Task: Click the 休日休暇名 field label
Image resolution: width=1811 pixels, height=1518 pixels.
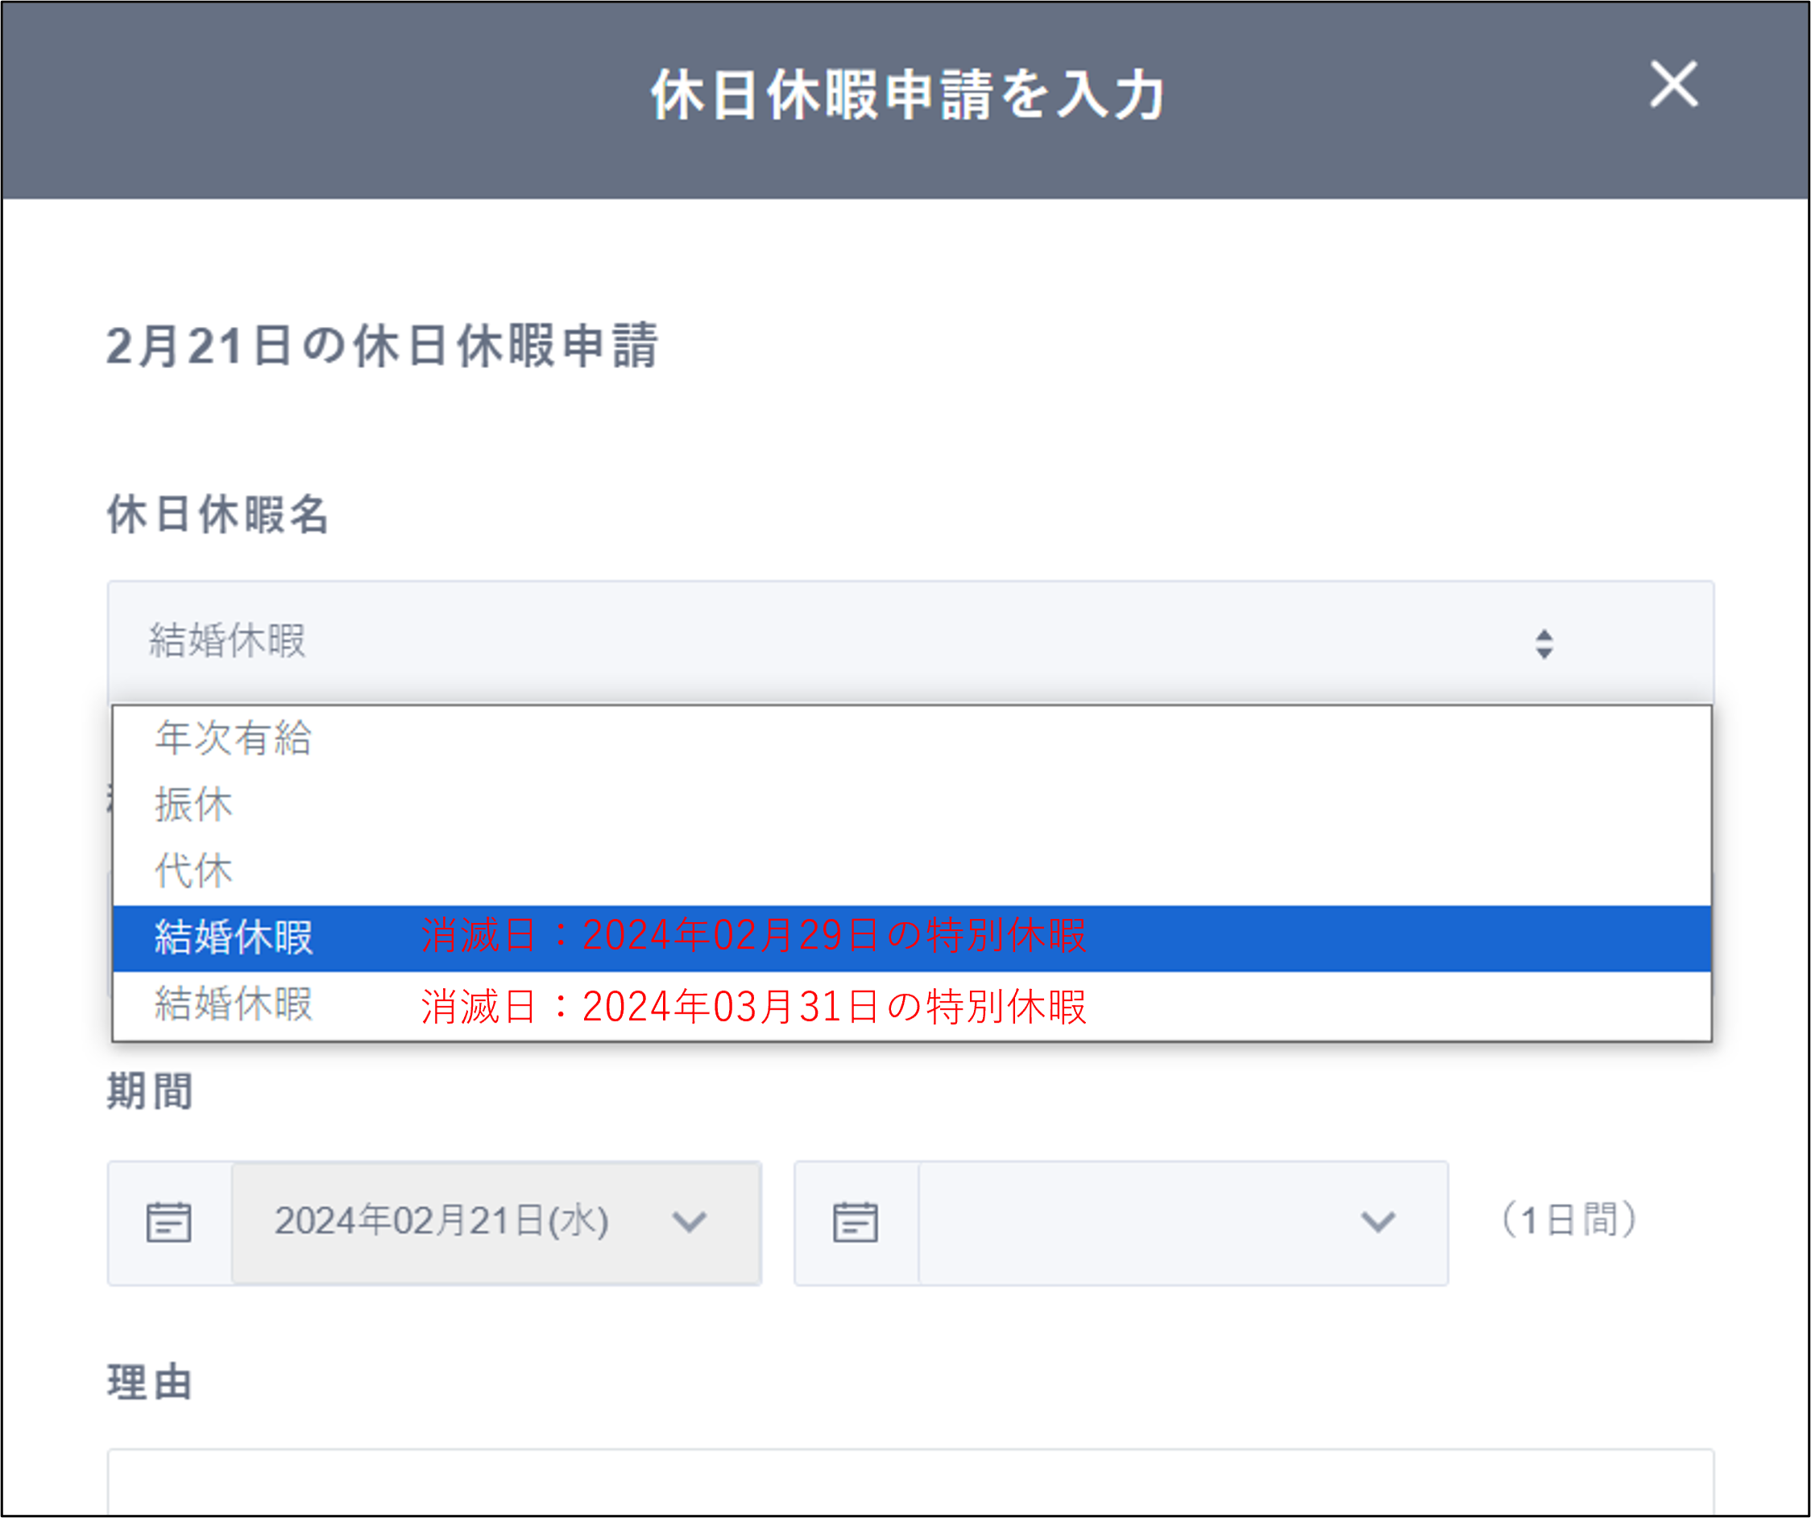Action: [x=218, y=515]
